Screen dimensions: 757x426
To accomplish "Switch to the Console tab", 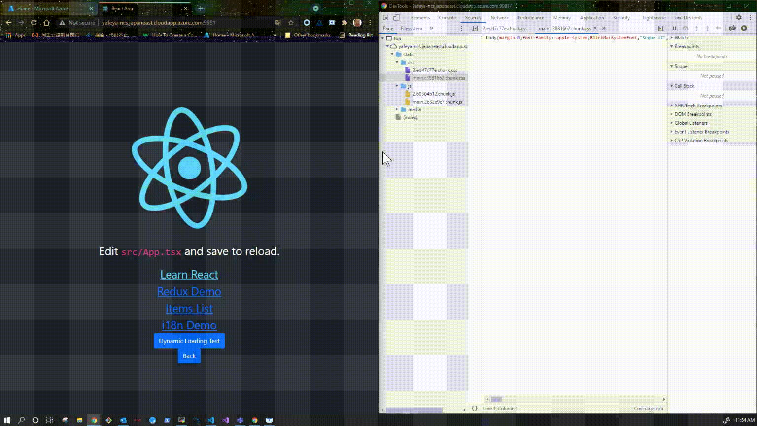I will point(447,18).
